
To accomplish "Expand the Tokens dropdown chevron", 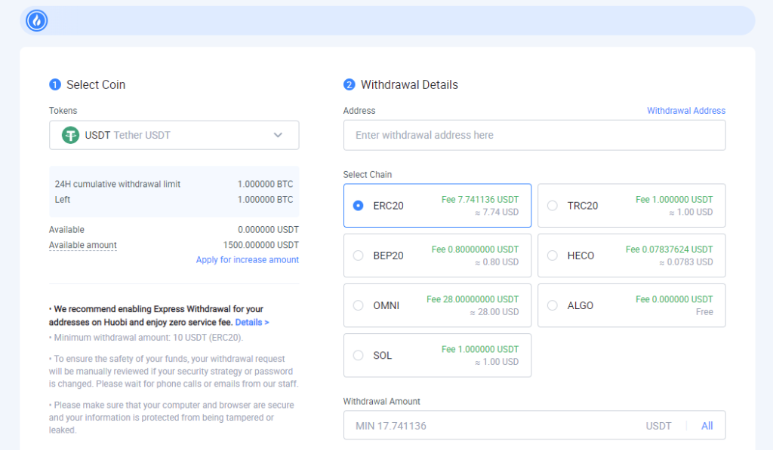I will tap(278, 135).
